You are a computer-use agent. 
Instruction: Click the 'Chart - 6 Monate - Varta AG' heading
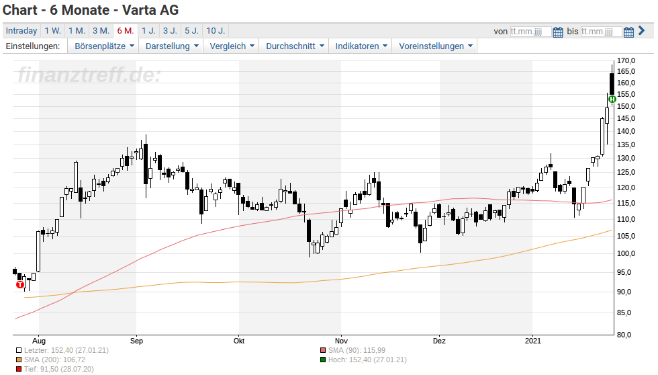[91, 9]
